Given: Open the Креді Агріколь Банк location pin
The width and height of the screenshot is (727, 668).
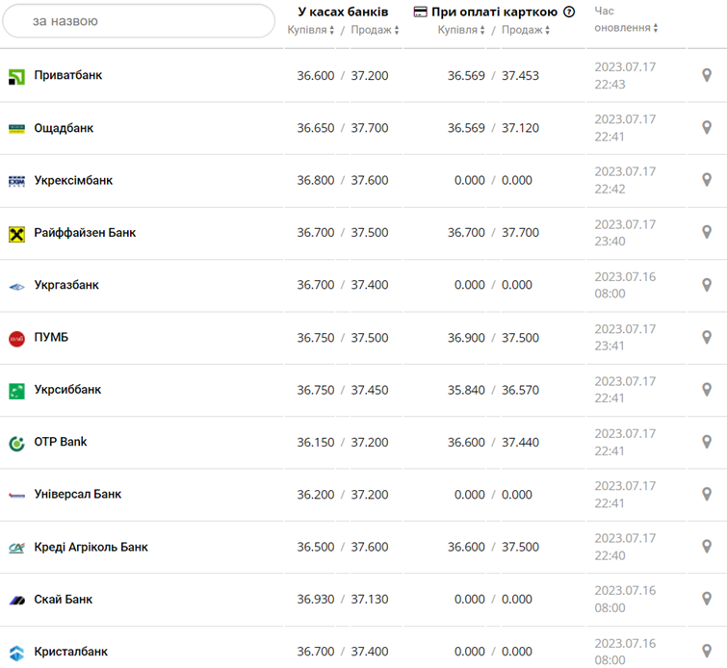Looking at the screenshot, I should (x=706, y=547).
